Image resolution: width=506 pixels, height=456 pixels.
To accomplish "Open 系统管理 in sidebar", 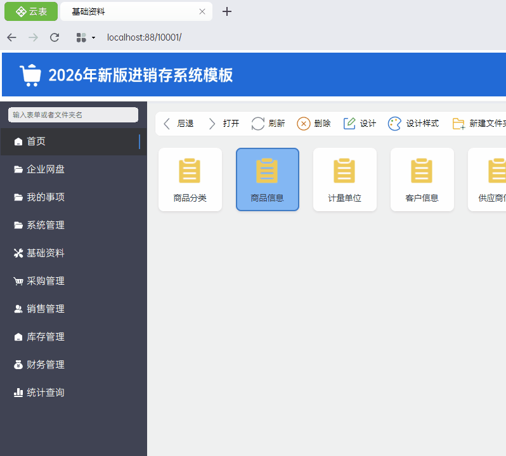I will tap(74, 225).
